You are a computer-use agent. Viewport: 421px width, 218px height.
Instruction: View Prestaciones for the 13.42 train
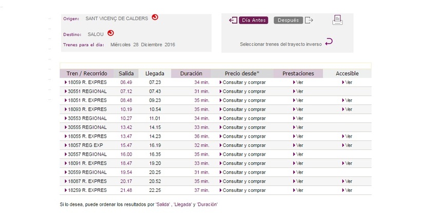[297, 127]
